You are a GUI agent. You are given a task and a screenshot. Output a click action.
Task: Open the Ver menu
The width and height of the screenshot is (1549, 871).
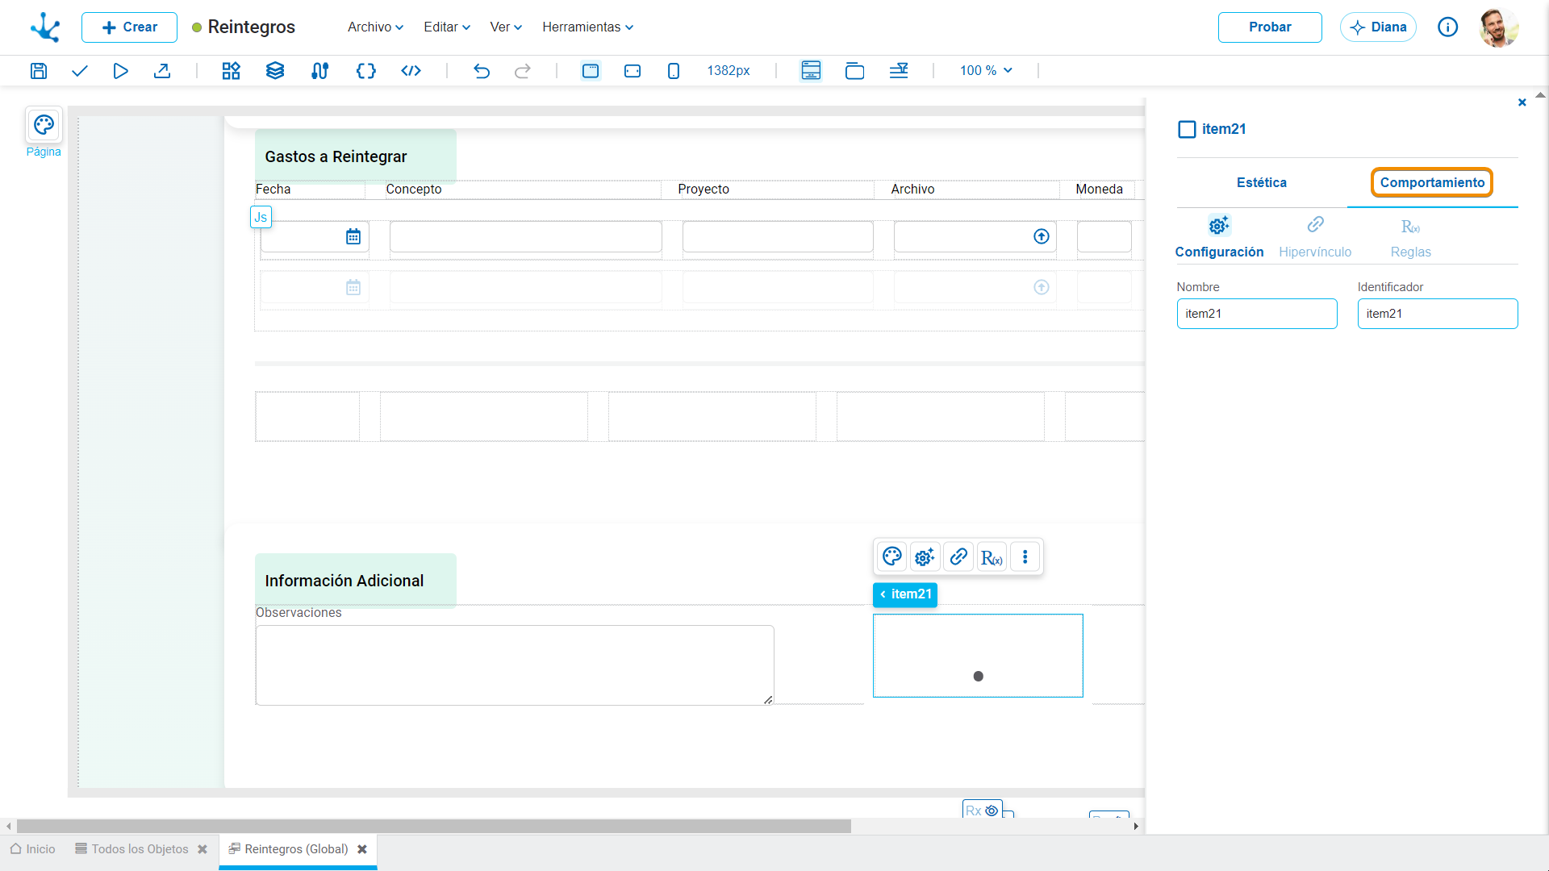coord(506,27)
